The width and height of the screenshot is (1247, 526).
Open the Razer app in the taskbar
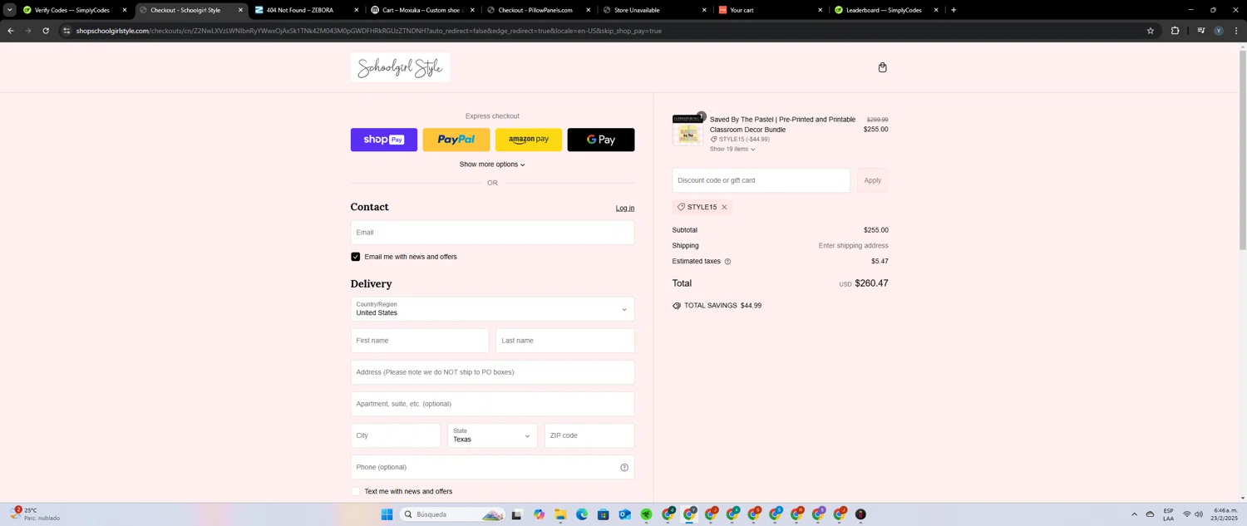click(x=646, y=514)
